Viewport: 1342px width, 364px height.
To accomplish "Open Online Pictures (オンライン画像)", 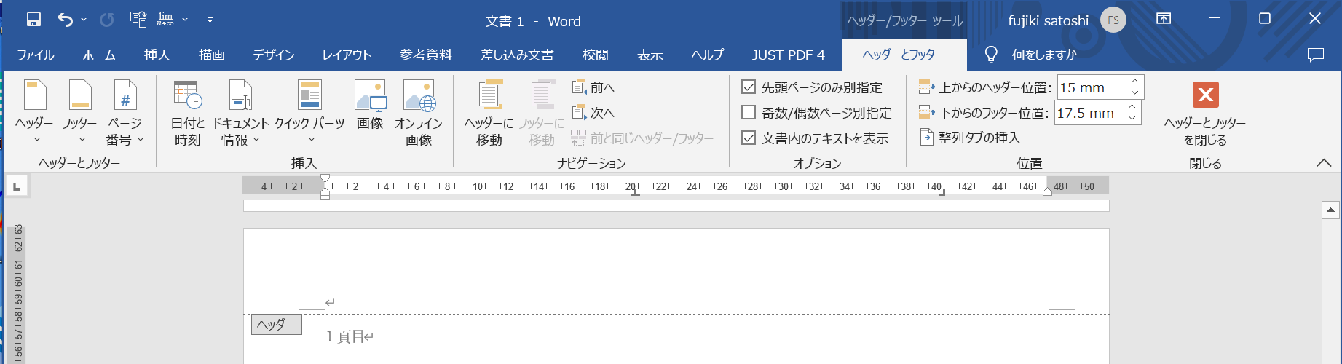I will (419, 113).
